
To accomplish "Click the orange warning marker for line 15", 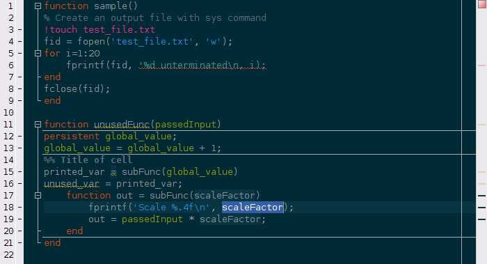I will pos(481,171).
